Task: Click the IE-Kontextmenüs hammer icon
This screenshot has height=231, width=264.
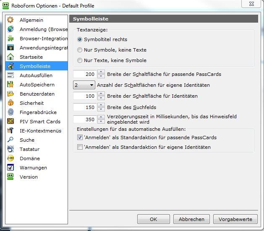Action: point(10,130)
